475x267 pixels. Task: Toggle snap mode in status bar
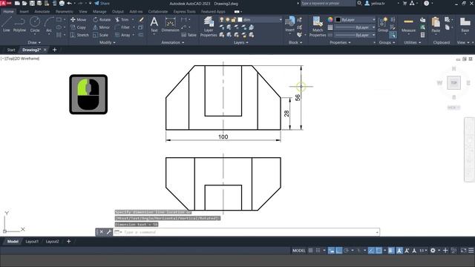coord(318,251)
